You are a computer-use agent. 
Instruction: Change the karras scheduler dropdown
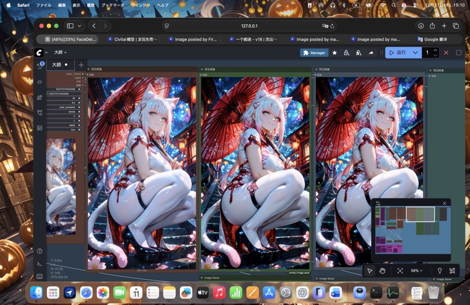click(64, 112)
